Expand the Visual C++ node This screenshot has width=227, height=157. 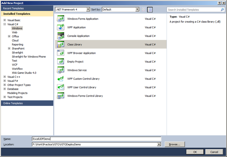pos(5,77)
